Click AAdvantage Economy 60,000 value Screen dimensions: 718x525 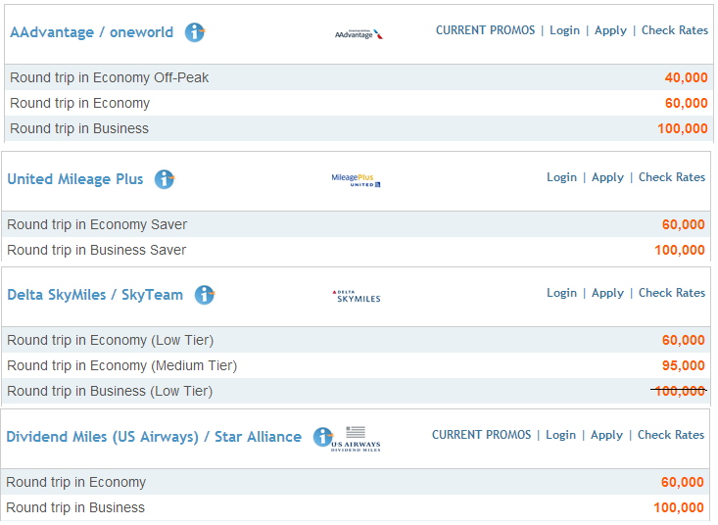click(x=686, y=104)
